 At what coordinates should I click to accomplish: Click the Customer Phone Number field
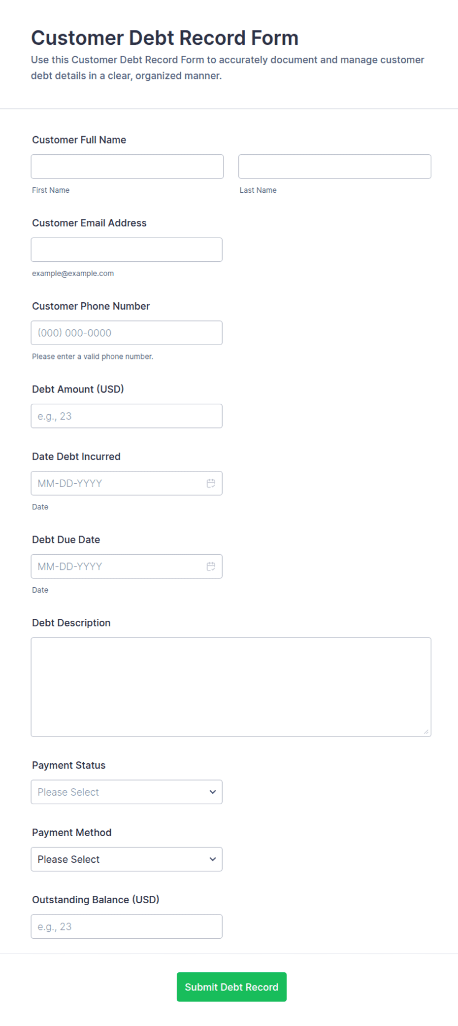[127, 333]
